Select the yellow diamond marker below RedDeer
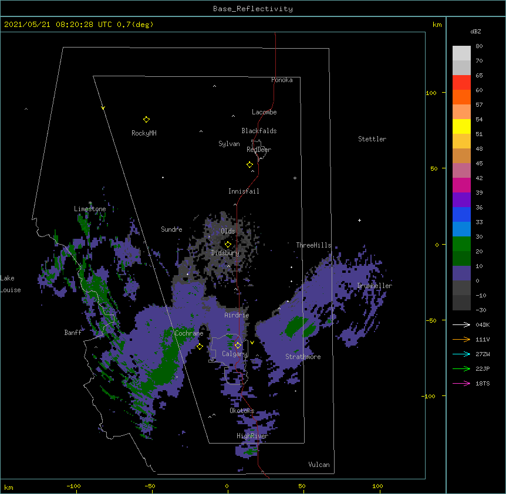 tap(250, 165)
